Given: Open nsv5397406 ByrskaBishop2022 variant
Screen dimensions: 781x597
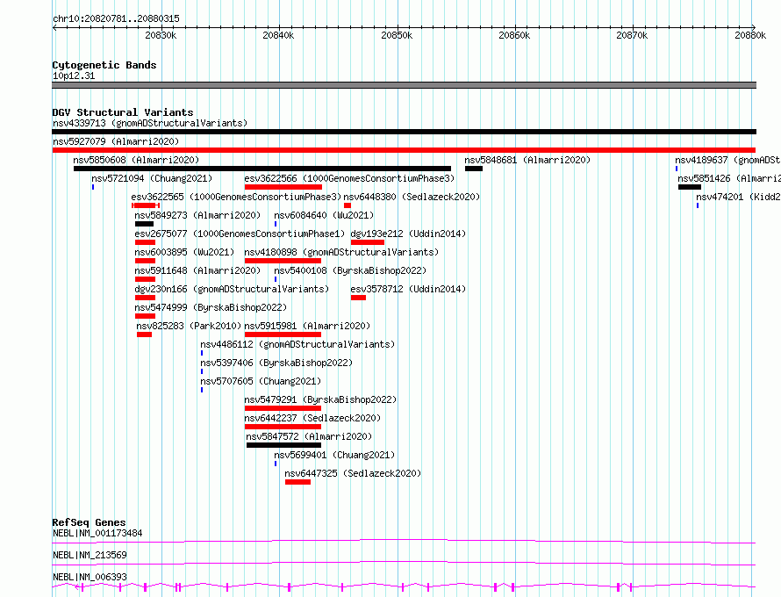Looking at the screenshot, I should [x=276, y=363].
